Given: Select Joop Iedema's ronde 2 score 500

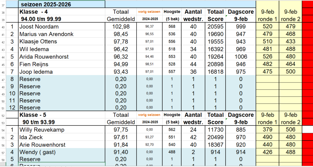Looking at the screenshot, I should pos(290,72).
